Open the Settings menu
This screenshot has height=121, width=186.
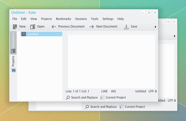click(108, 19)
